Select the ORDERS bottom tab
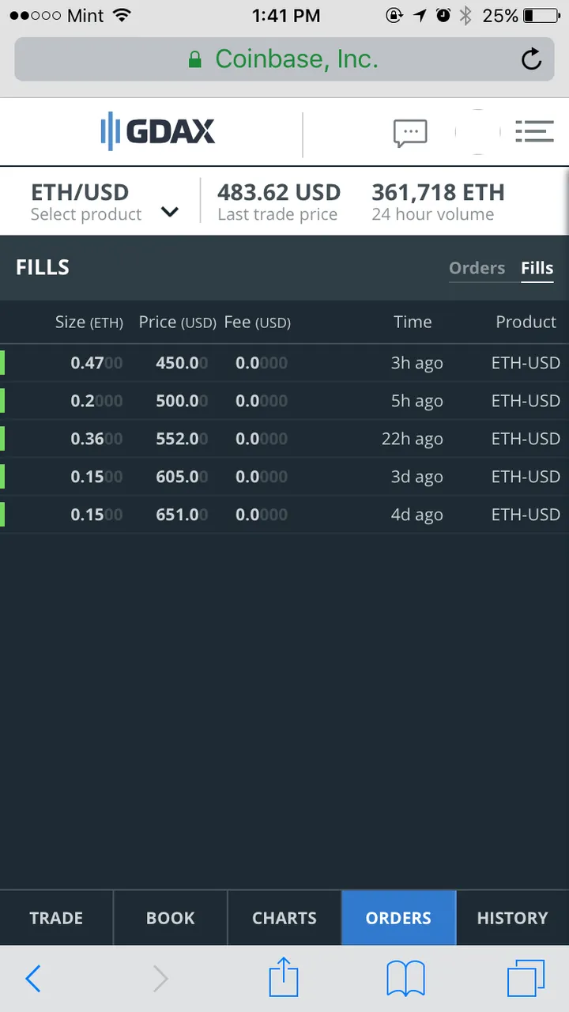The image size is (569, 1012). click(x=398, y=918)
